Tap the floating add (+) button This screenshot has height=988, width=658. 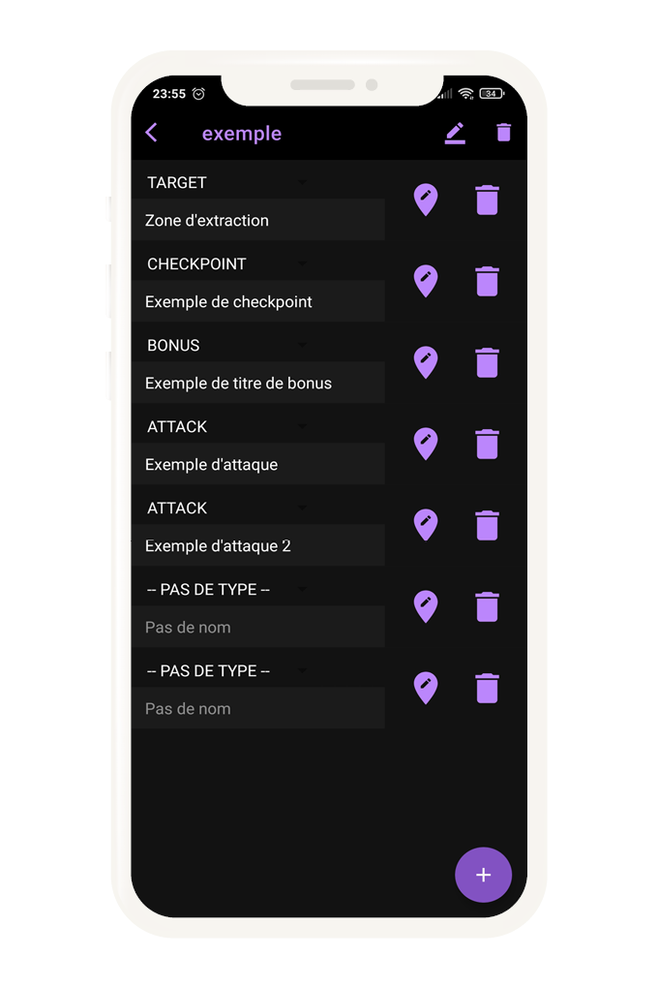point(483,875)
